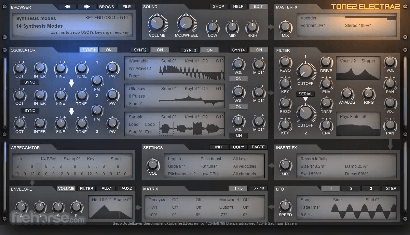Image resolution: width=410 pixels, height=235 pixels.
Task: Click oscillator 1 OCT knob
Action: pyautogui.click(x=19, y=68)
